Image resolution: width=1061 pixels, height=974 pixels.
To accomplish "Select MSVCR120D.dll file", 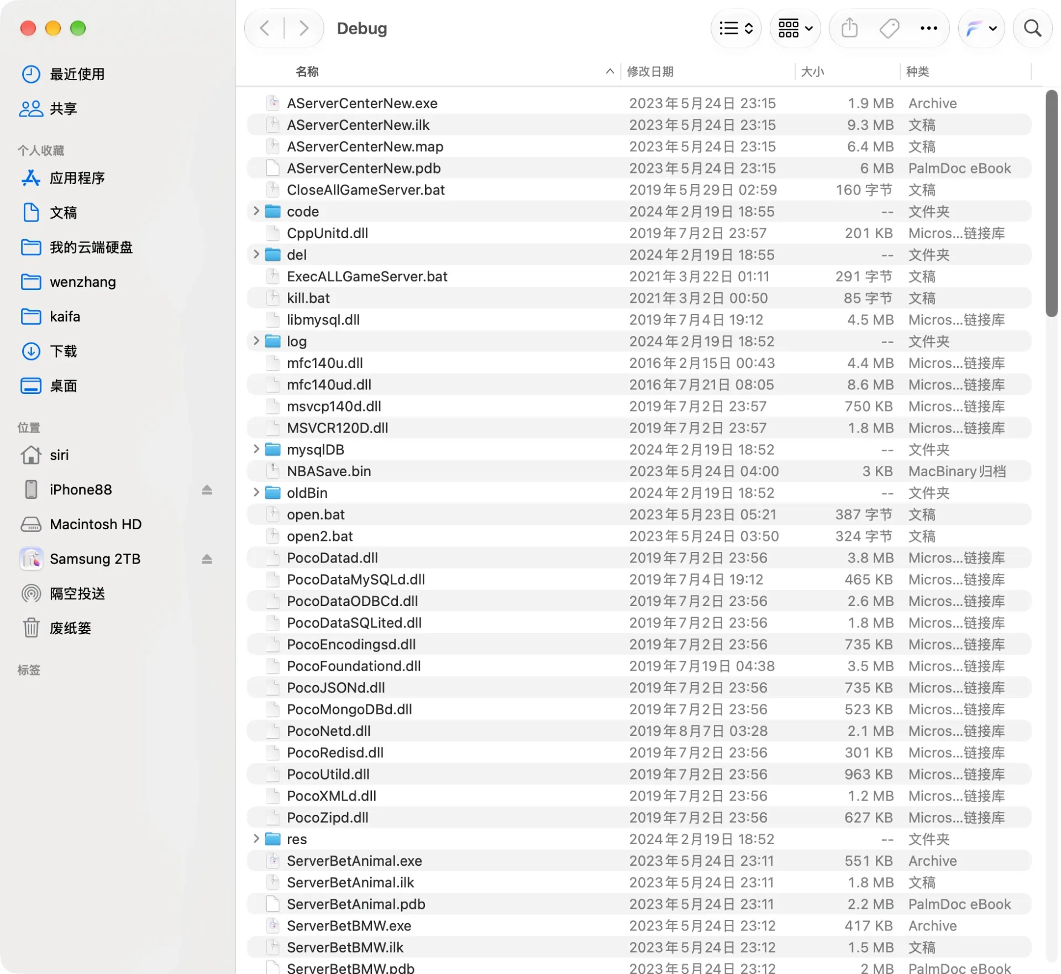I will click(x=639, y=428).
